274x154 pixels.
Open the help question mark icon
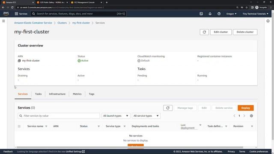(219, 14)
